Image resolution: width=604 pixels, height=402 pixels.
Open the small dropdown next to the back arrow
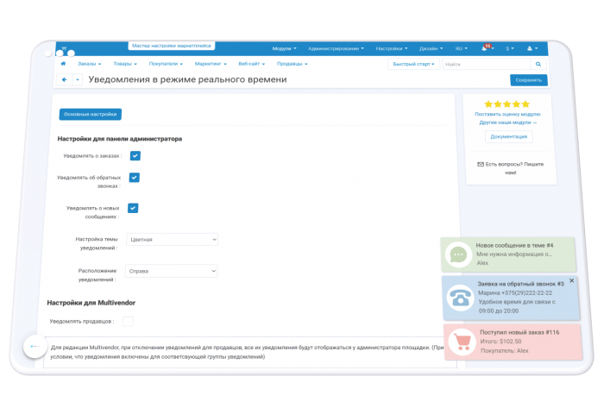(78, 79)
